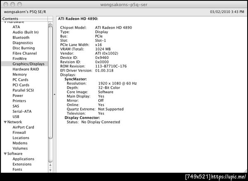Screen dimensions: 248x181
Task: Click the Slot-1 value
Action: click(x=100, y=41)
